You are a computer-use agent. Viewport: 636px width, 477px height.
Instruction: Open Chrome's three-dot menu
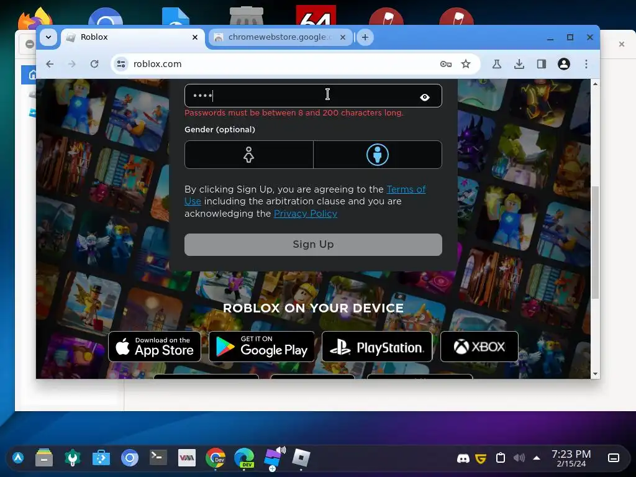586,64
